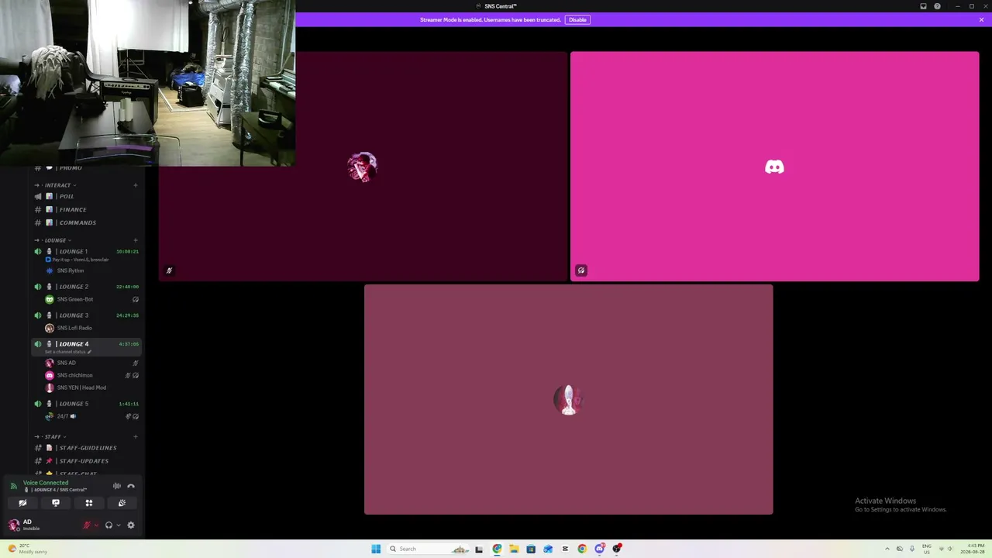Image resolution: width=992 pixels, height=558 pixels.
Task: Open Task View from taskbar
Action: point(479,549)
